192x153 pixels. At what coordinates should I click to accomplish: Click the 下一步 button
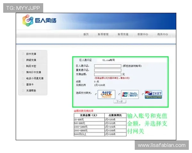pos(120,101)
